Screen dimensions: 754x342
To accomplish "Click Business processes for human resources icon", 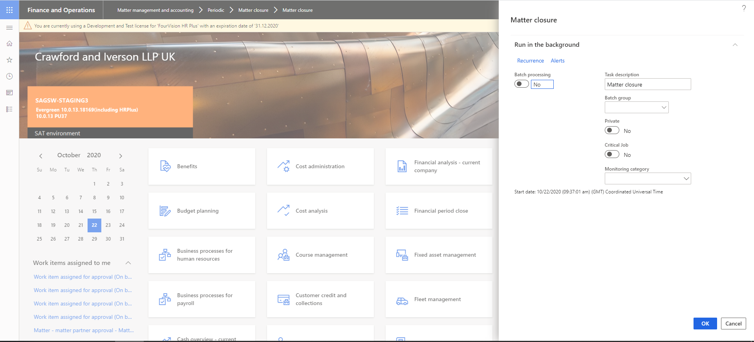I will click(165, 255).
